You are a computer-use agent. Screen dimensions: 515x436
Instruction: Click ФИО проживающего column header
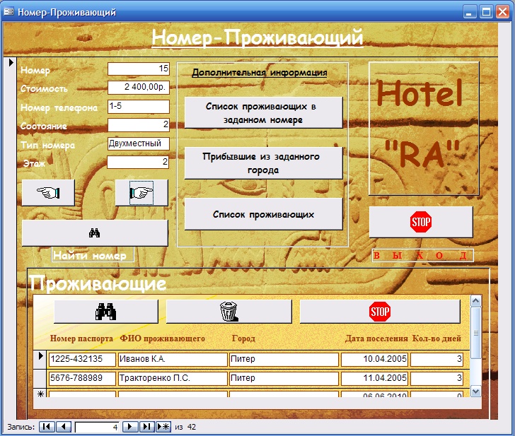[162, 338]
